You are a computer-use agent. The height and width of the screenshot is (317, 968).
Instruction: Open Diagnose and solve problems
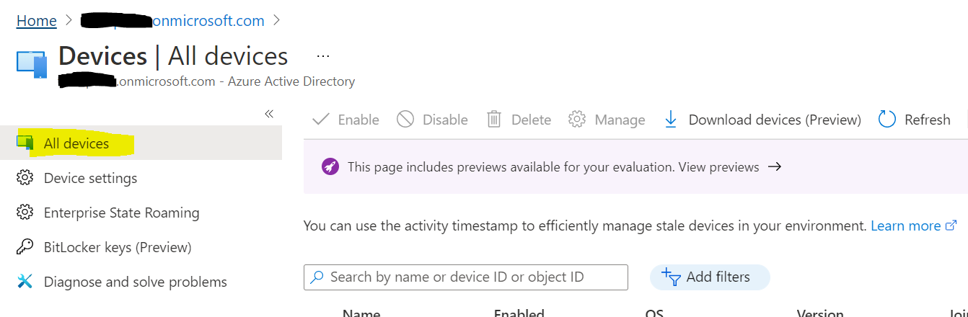pos(136,282)
